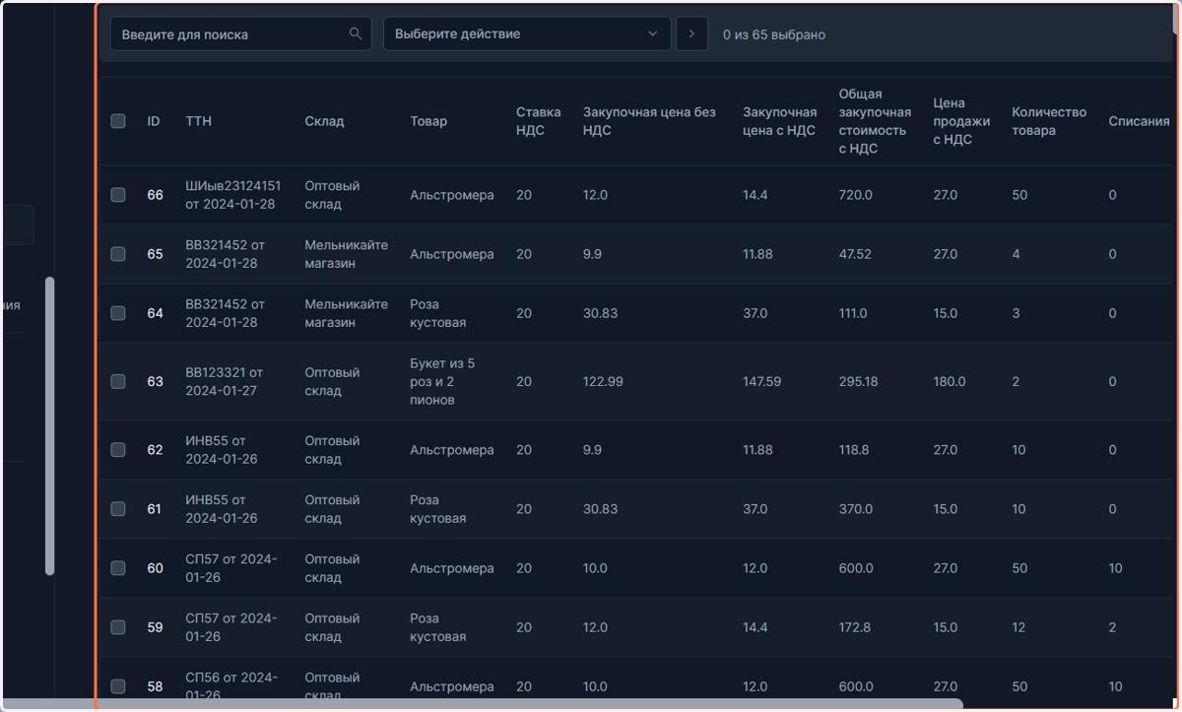Click purchase price with VAT '147.59'
This screenshot has height=712, width=1182.
point(762,381)
